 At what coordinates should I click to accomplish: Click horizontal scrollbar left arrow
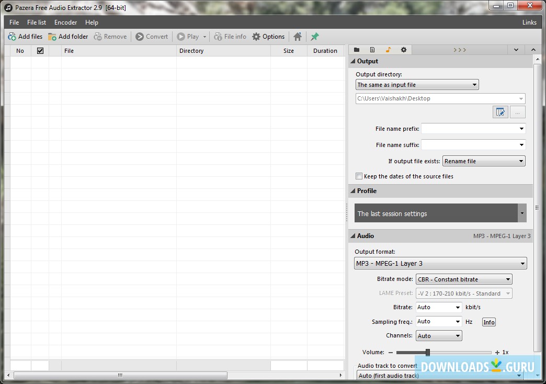coord(8,375)
